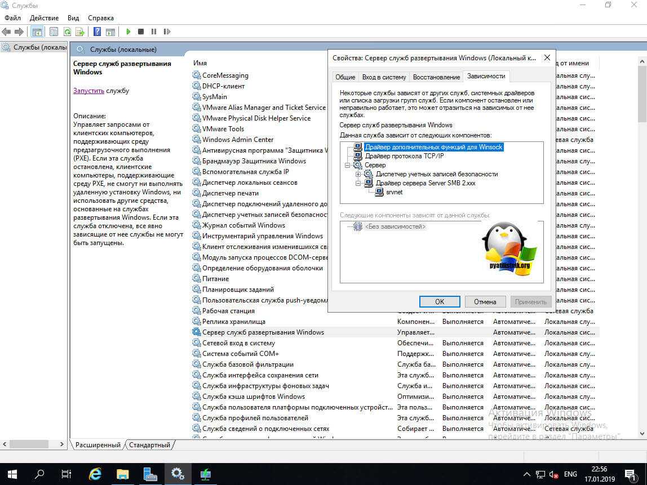647x485 pixels.
Task: Open Internet Explorer from the taskbar
Action: 95,474
